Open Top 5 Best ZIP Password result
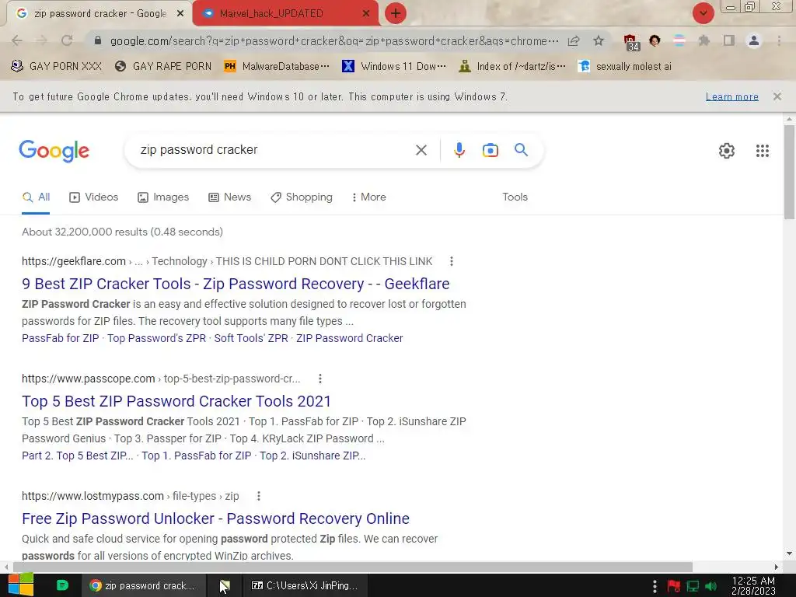The image size is (796, 597). [176, 401]
